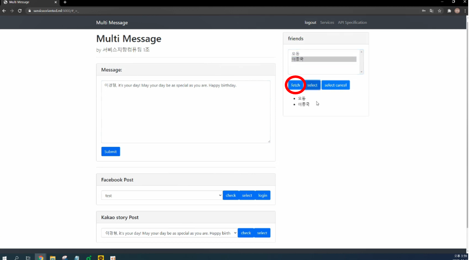Expand the Kakao story Post message dropdown
The image size is (469, 260).
coord(169,233)
